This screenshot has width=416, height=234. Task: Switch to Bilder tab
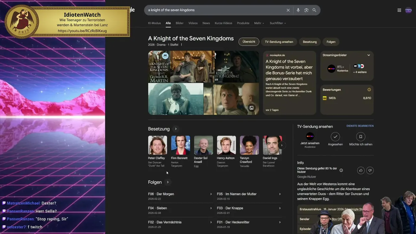pos(179,23)
